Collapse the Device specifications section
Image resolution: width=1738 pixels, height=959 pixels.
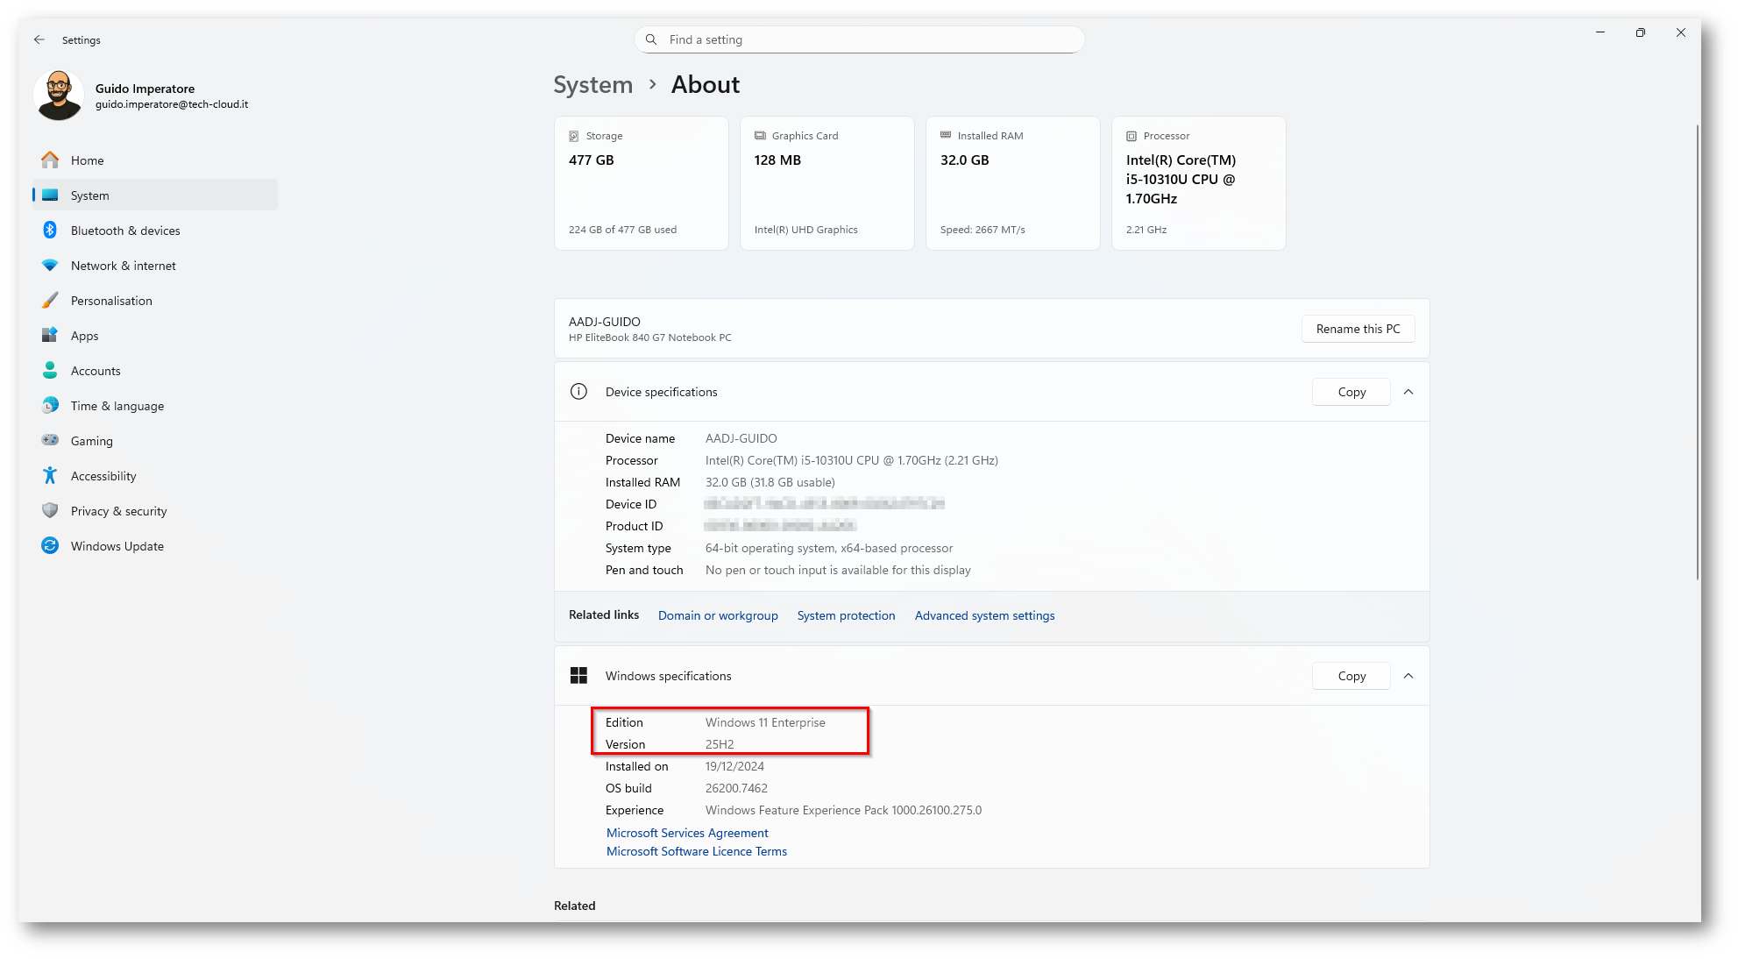point(1408,392)
